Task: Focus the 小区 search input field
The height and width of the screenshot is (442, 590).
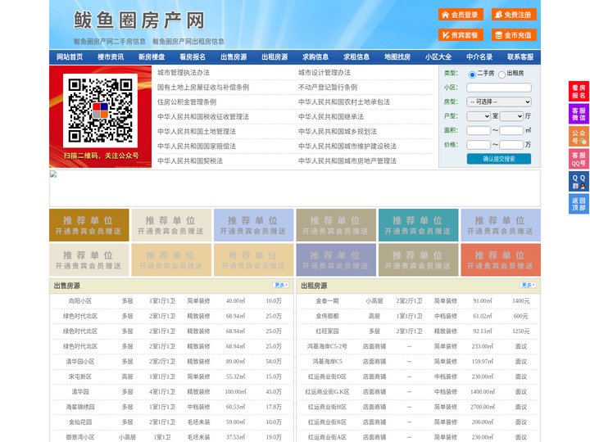Action: point(499,88)
